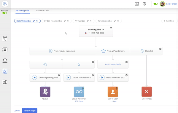
Task: Open gear on Hello and thank you node
Action: (126, 75)
